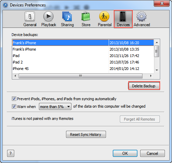Select the iPad 2 backup row

83,62
